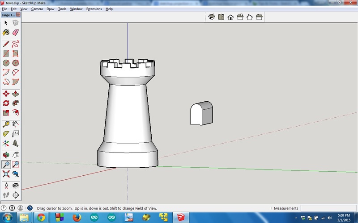The width and height of the screenshot is (358, 223).
Task: Select the Move tool
Action: (6, 94)
